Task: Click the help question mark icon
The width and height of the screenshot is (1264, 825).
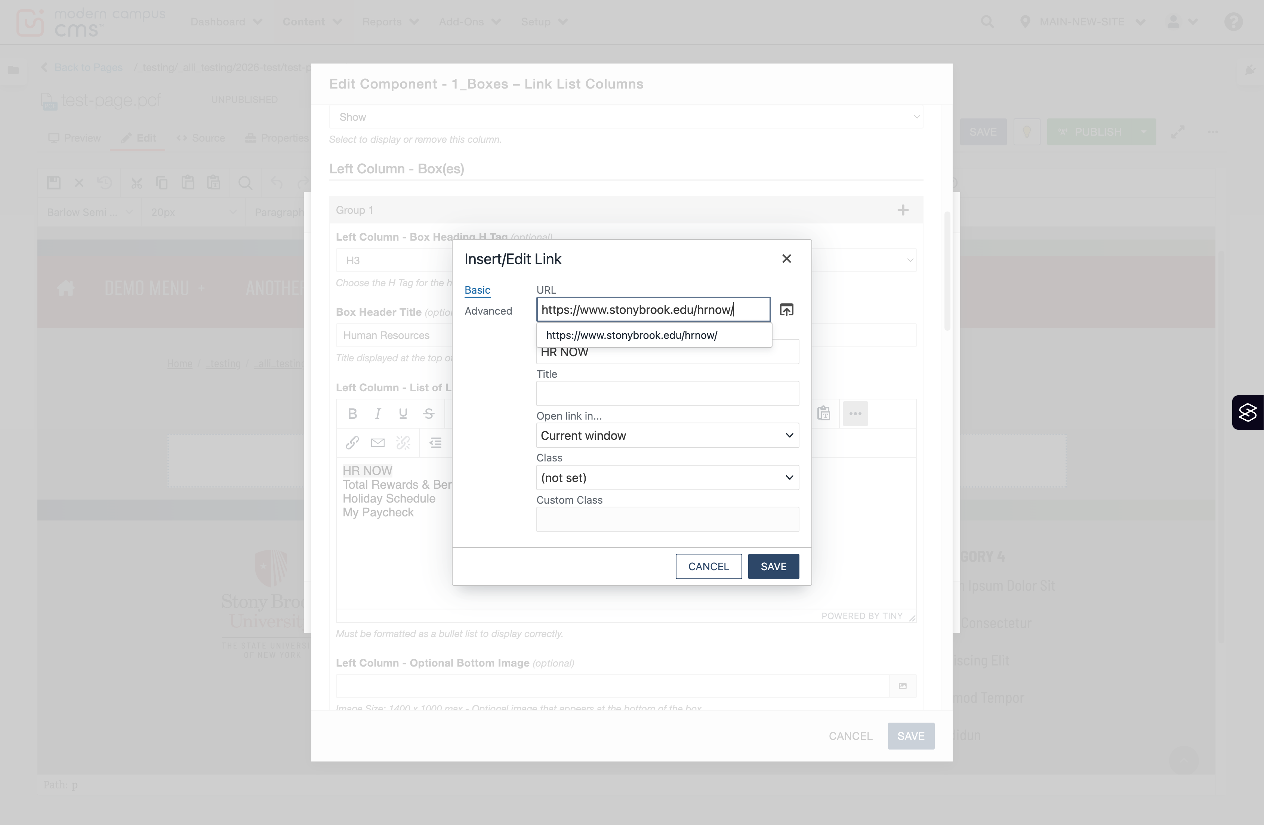Action: pos(1233,22)
